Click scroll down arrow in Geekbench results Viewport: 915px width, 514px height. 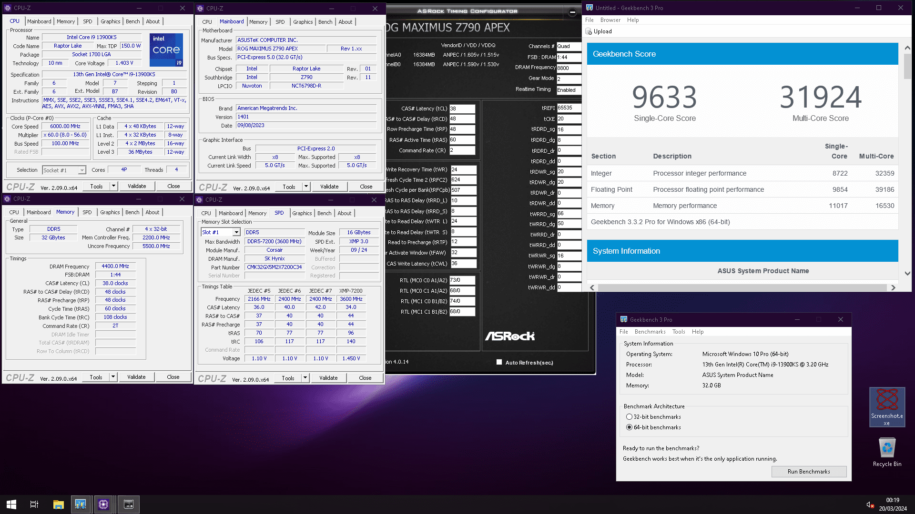coord(907,273)
